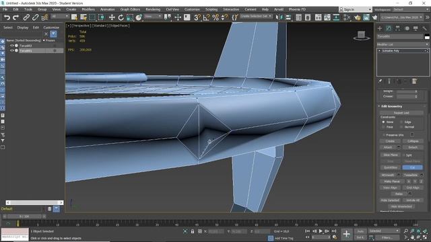Activate the Unlink Selection tool
The height and width of the screenshot is (242, 431).
point(35,17)
